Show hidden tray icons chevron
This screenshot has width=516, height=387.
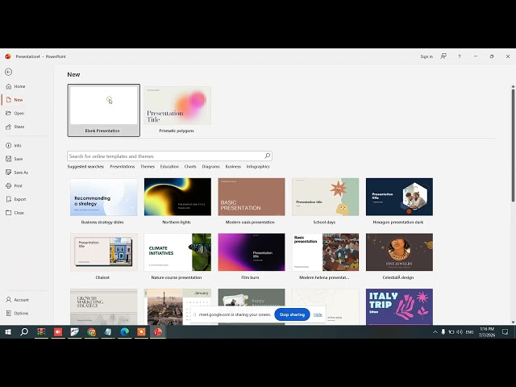click(x=435, y=332)
